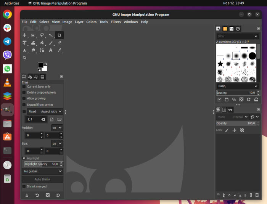Open the Size unit px dropdown
The width and height of the screenshot is (267, 204).
[x=57, y=143]
